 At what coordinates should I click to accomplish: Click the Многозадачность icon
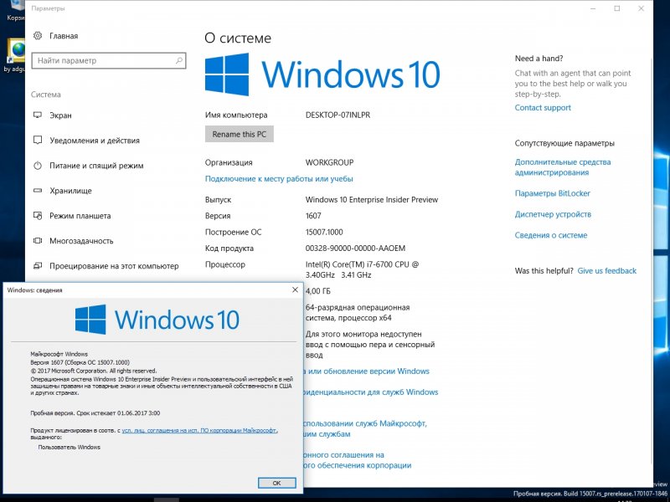38,240
